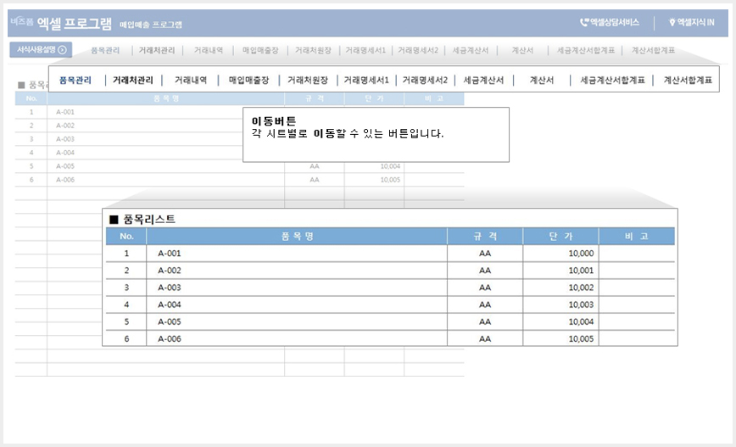Open the 엑셀지식IN link
This screenshot has width=736, height=447.
point(692,22)
